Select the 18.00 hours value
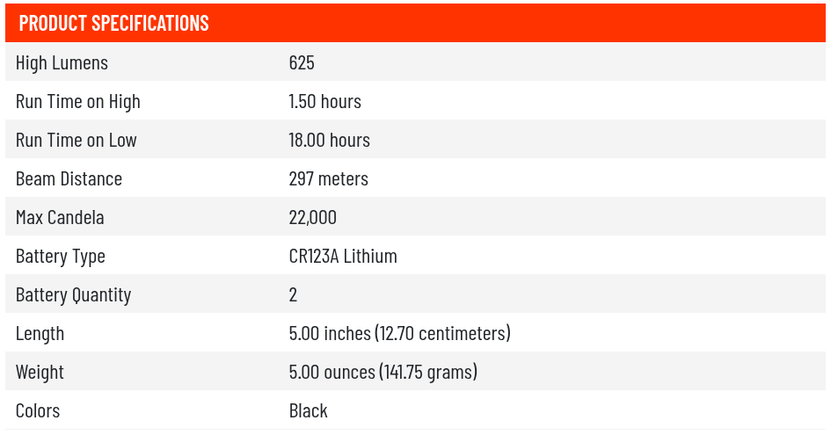This screenshot has height=435, width=831. coord(329,141)
